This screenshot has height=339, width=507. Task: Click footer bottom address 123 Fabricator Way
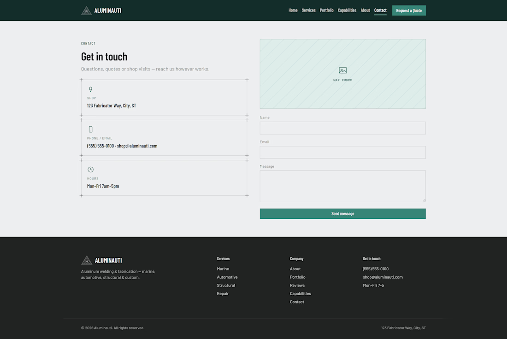(x=403, y=327)
